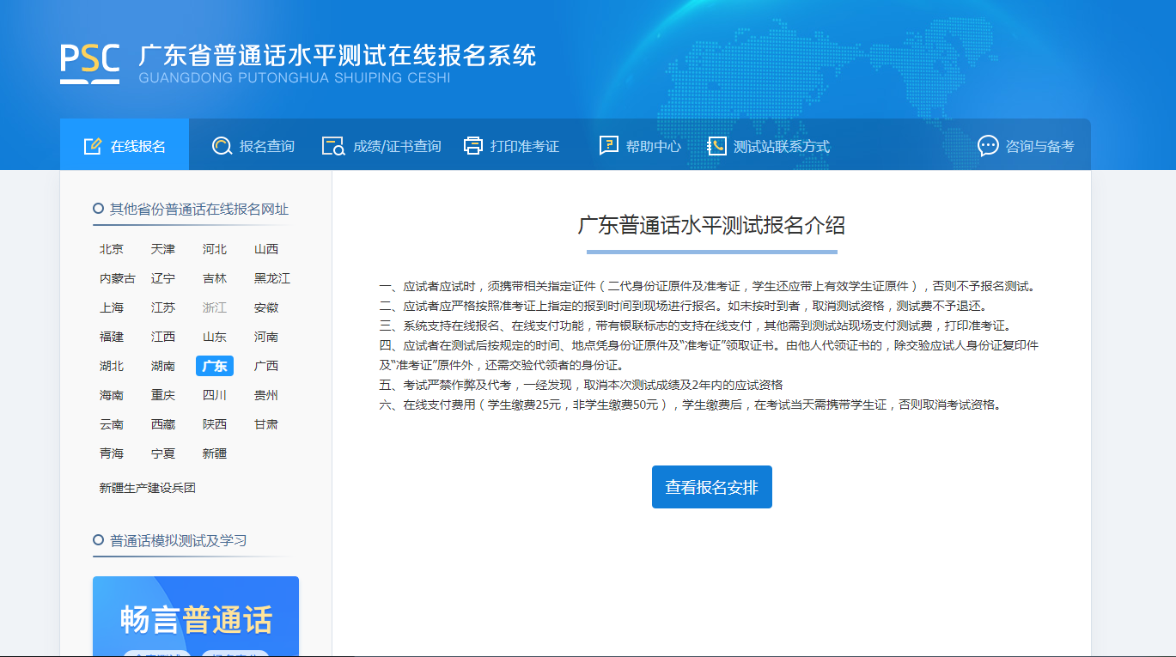Click the chat bubble icon beside 咨询与备考
1176x657 pixels.
pyautogui.click(x=988, y=146)
